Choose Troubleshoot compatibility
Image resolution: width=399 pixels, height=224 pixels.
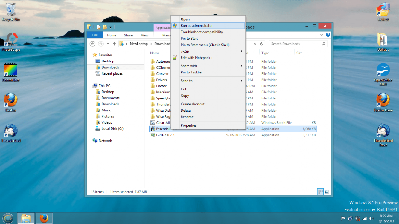(x=208, y=32)
